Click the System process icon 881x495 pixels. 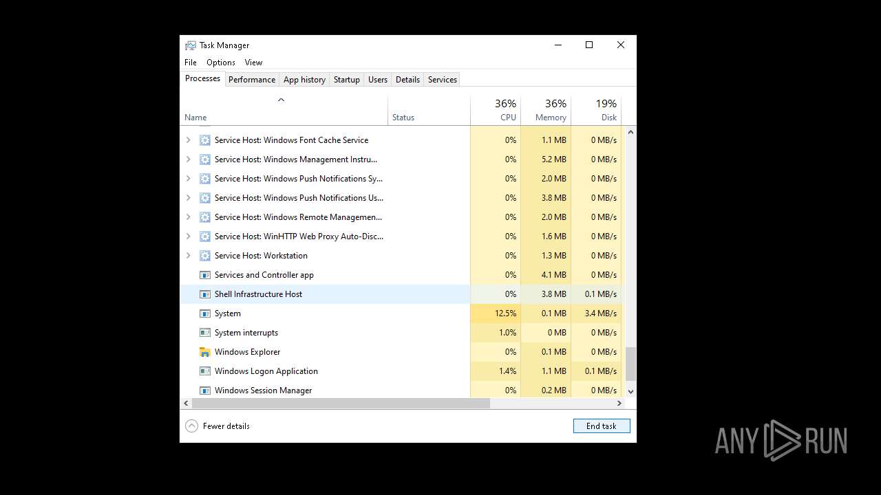tap(204, 313)
